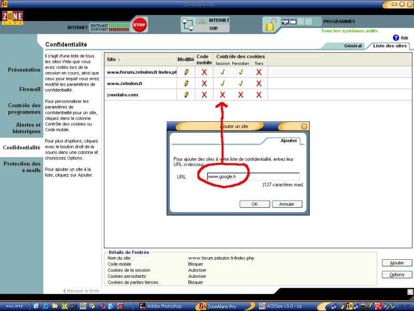This screenshot has width=414, height=311.
Task: Click the Internet lock padlock icon
Action: click(x=270, y=24)
